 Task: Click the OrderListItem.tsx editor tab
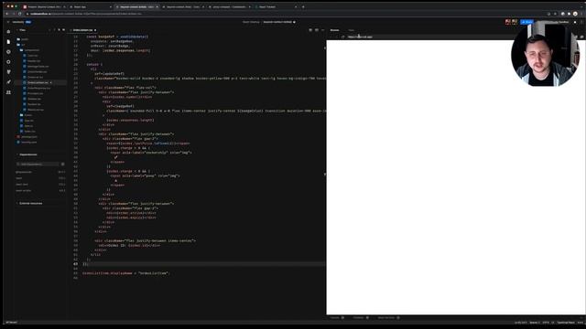[x=83, y=30]
